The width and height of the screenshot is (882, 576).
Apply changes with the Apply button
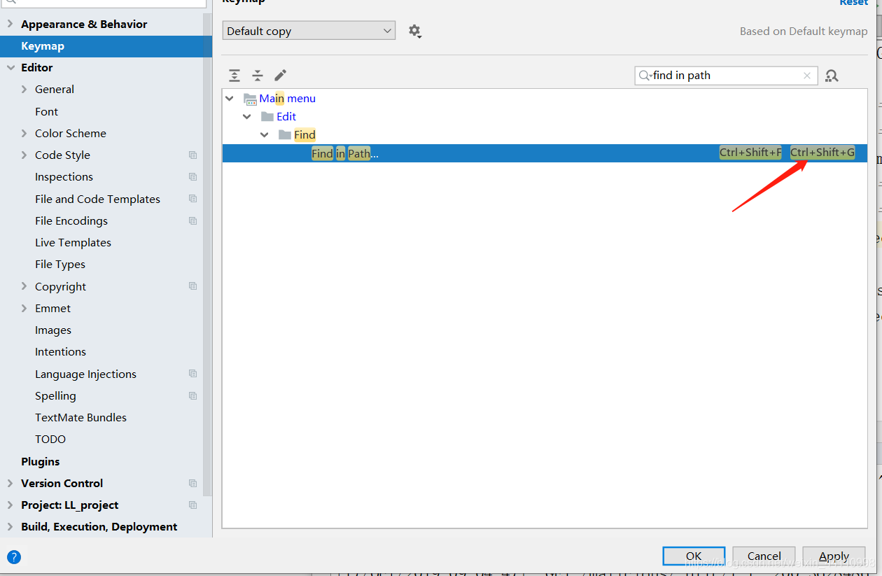click(834, 555)
